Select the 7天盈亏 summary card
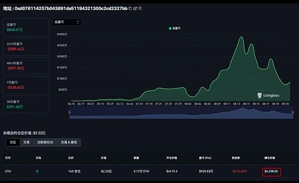This screenshot has height=183, width=299. 26,85
